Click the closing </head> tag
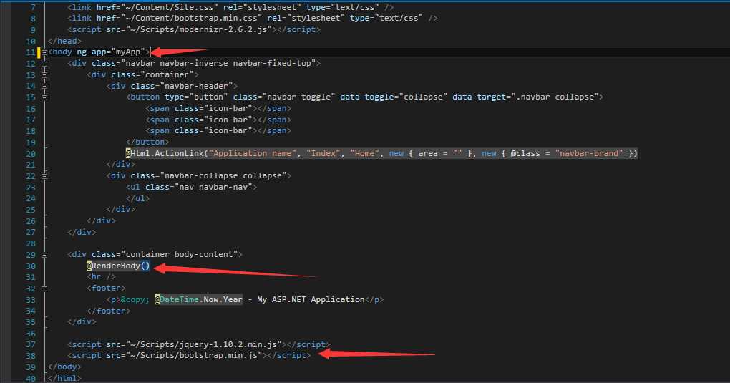Image resolution: width=730 pixels, height=383 pixels. (64, 41)
